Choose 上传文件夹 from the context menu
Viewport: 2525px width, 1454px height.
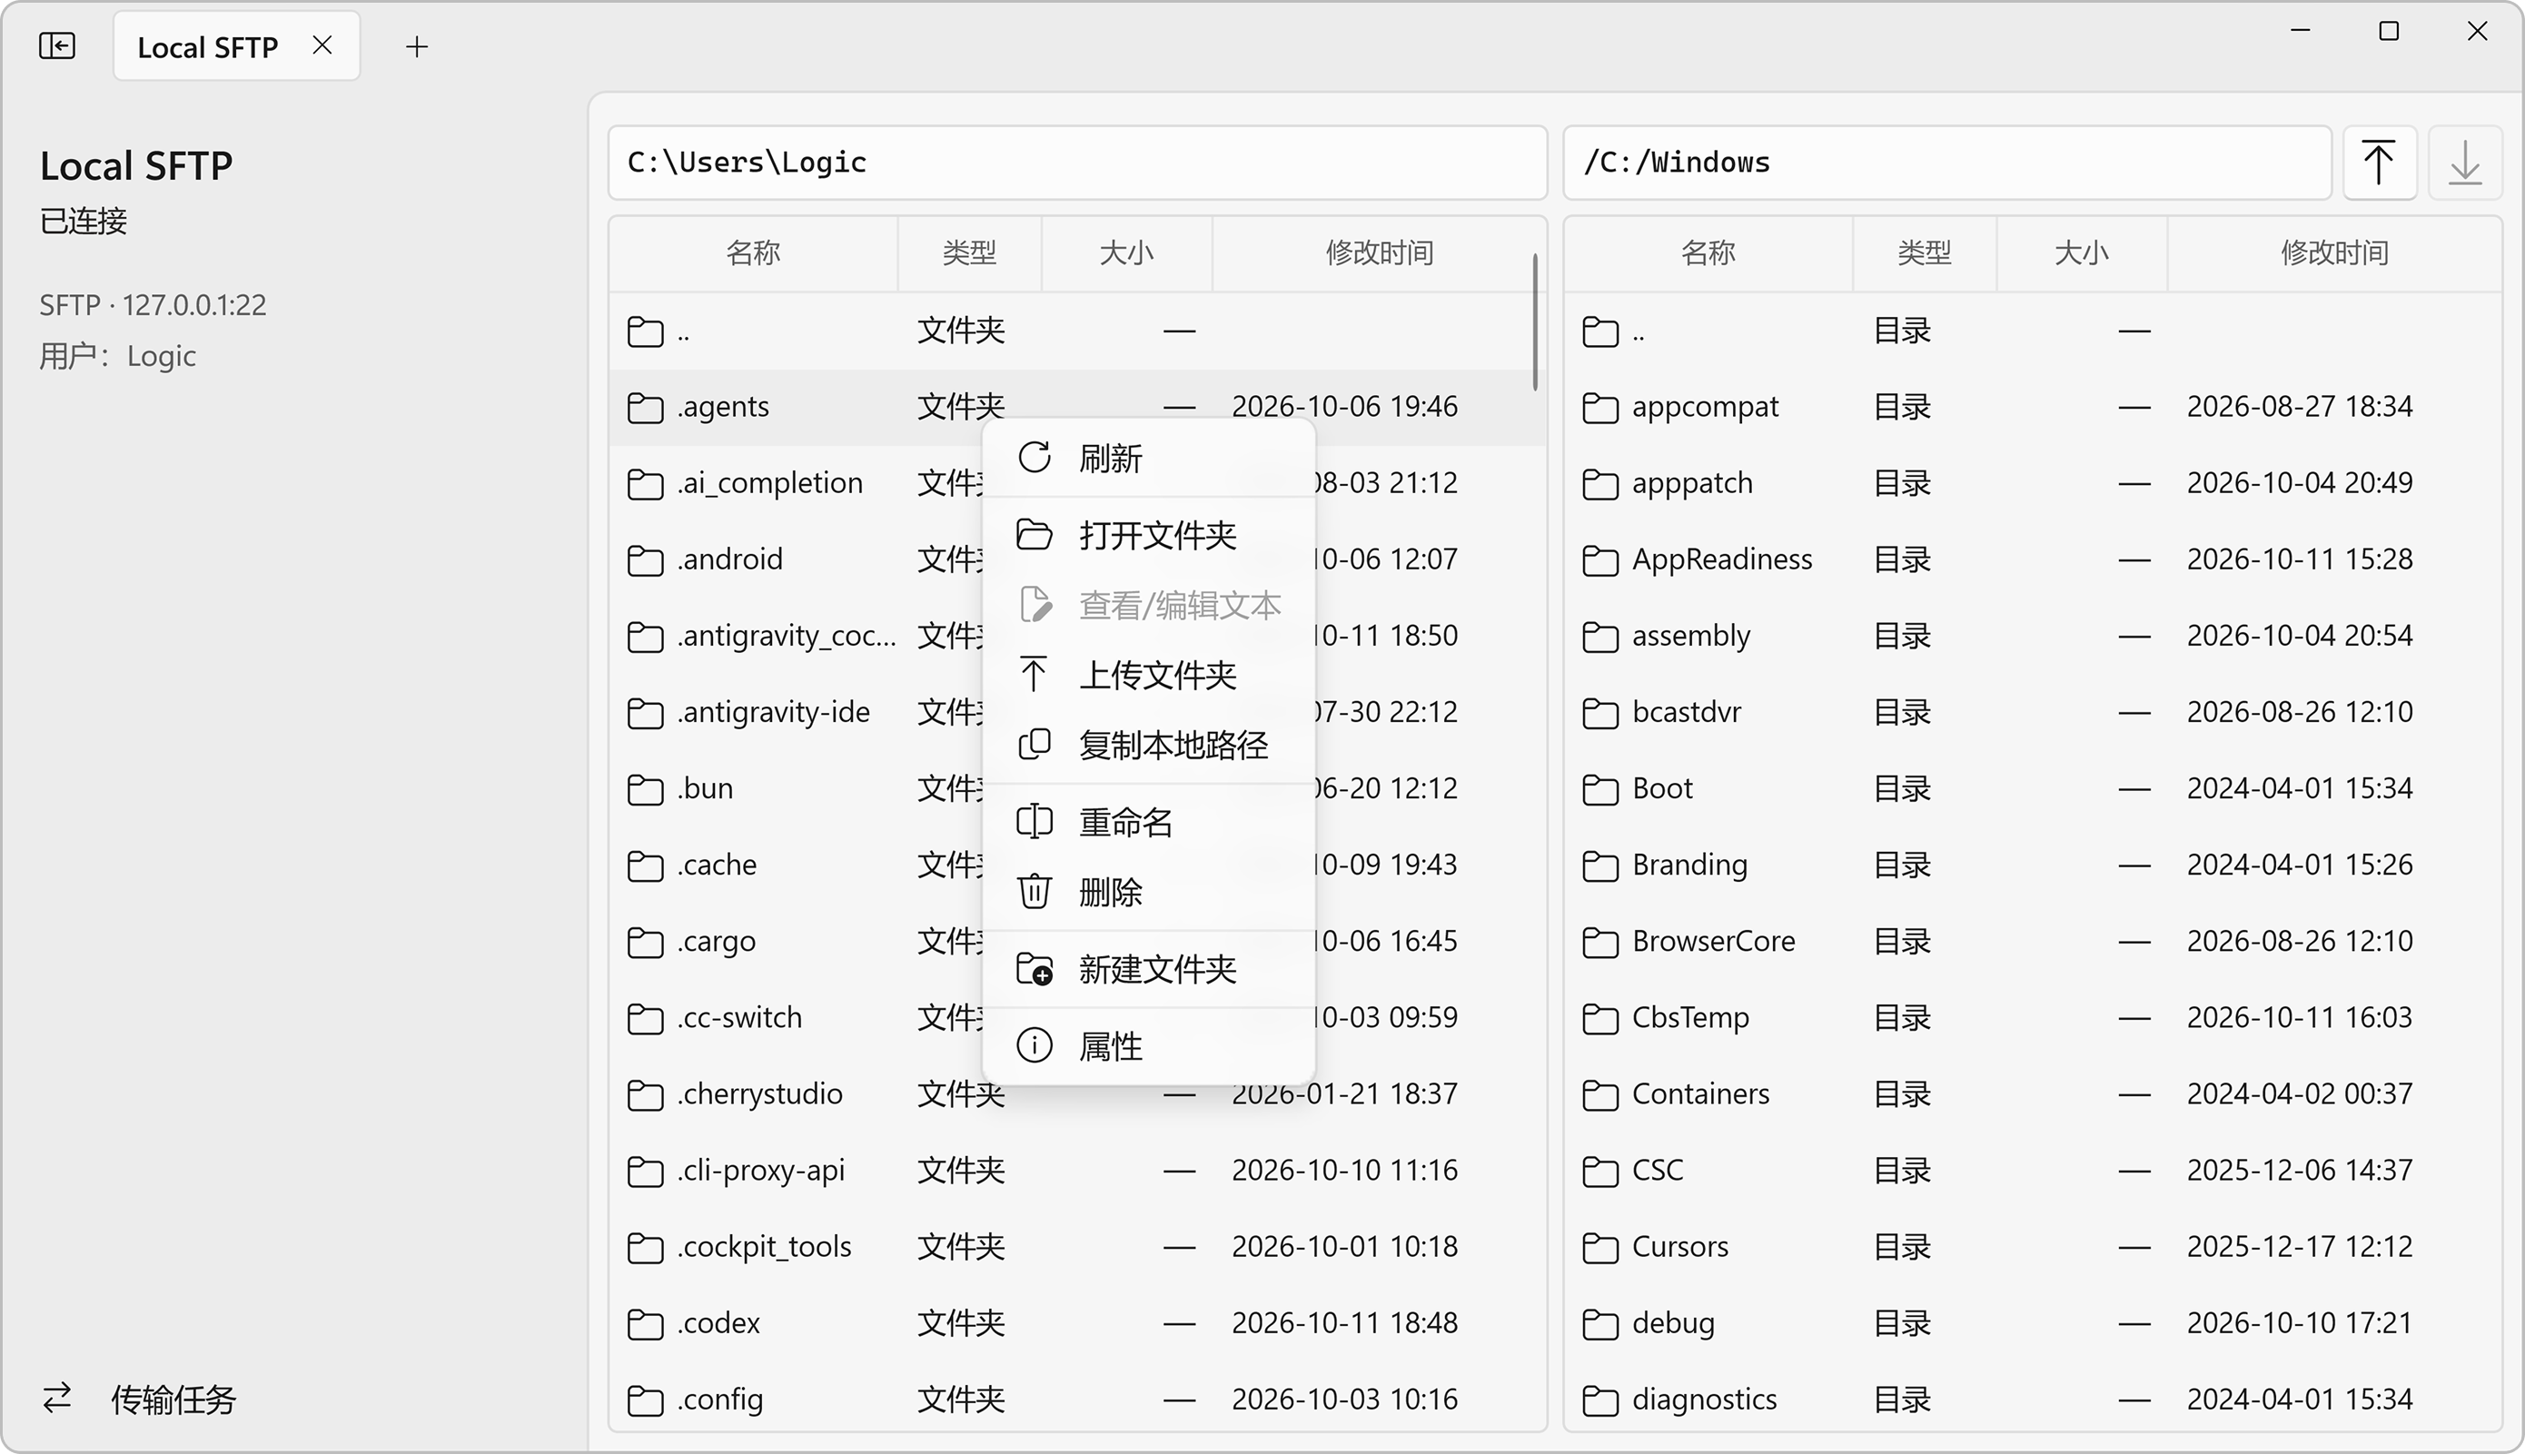1148,675
